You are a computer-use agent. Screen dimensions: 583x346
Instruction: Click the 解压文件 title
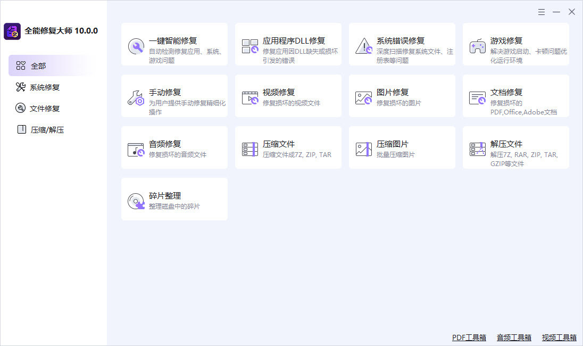coord(506,144)
